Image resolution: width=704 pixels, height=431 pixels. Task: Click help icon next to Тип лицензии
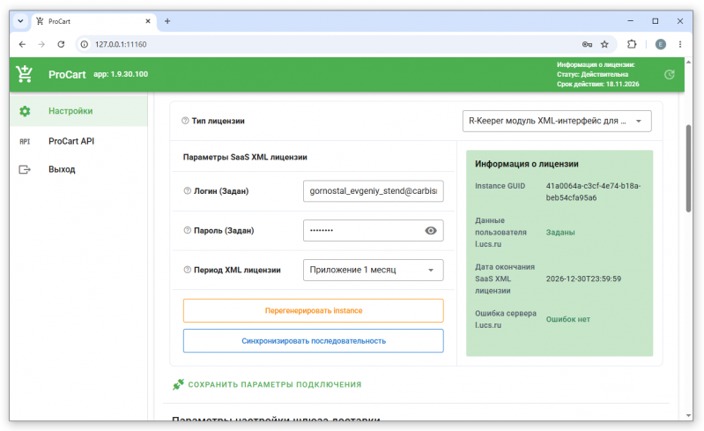(185, 121)
